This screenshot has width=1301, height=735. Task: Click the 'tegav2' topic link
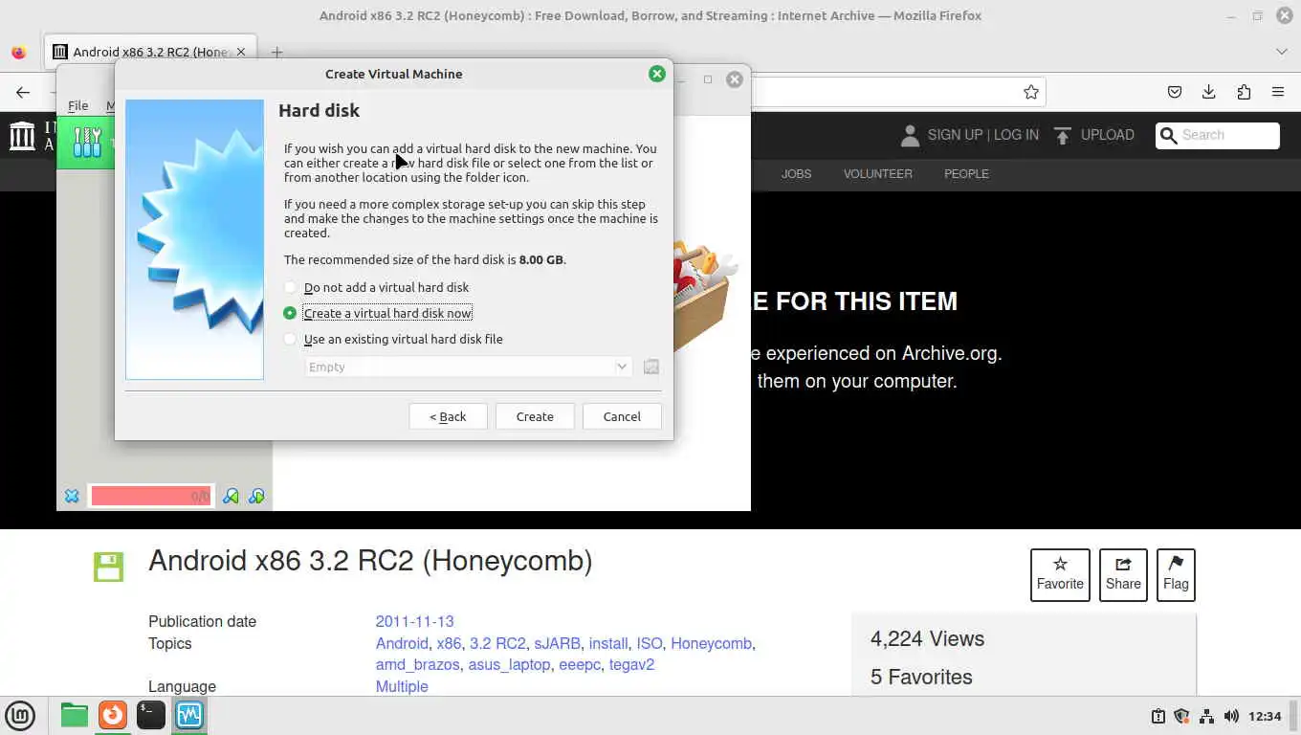pos(631,664)
